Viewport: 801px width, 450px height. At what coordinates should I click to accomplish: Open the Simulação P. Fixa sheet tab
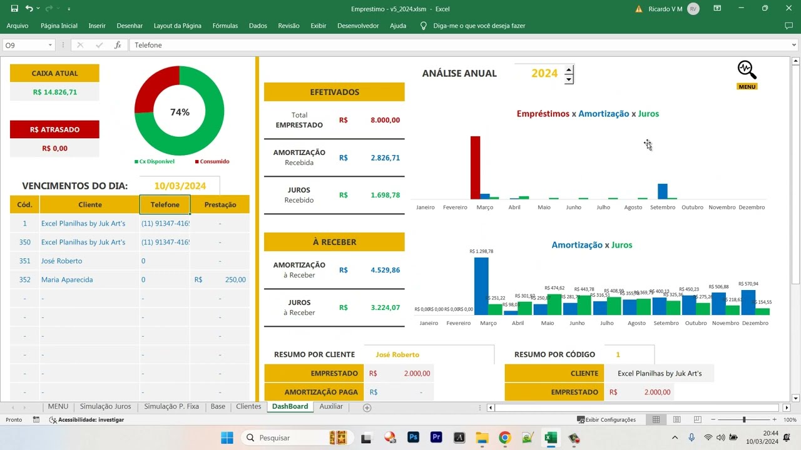[x=171, y=406]
